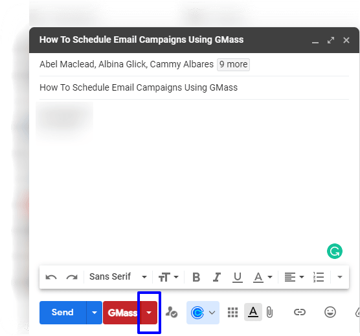Open the Send options dropdown arrow
Viewport: 360px width, 336px height.
coord(95,313)
